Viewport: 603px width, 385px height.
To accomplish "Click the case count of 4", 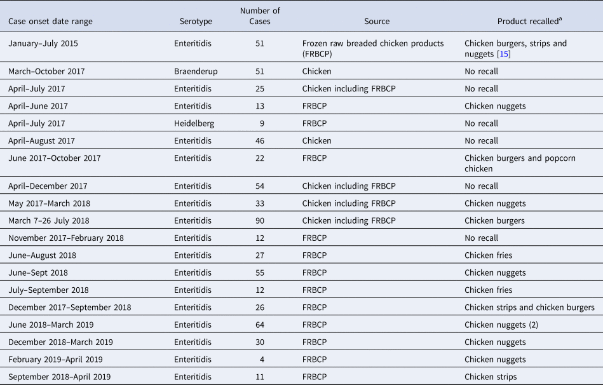I will (x=261, y=360).
